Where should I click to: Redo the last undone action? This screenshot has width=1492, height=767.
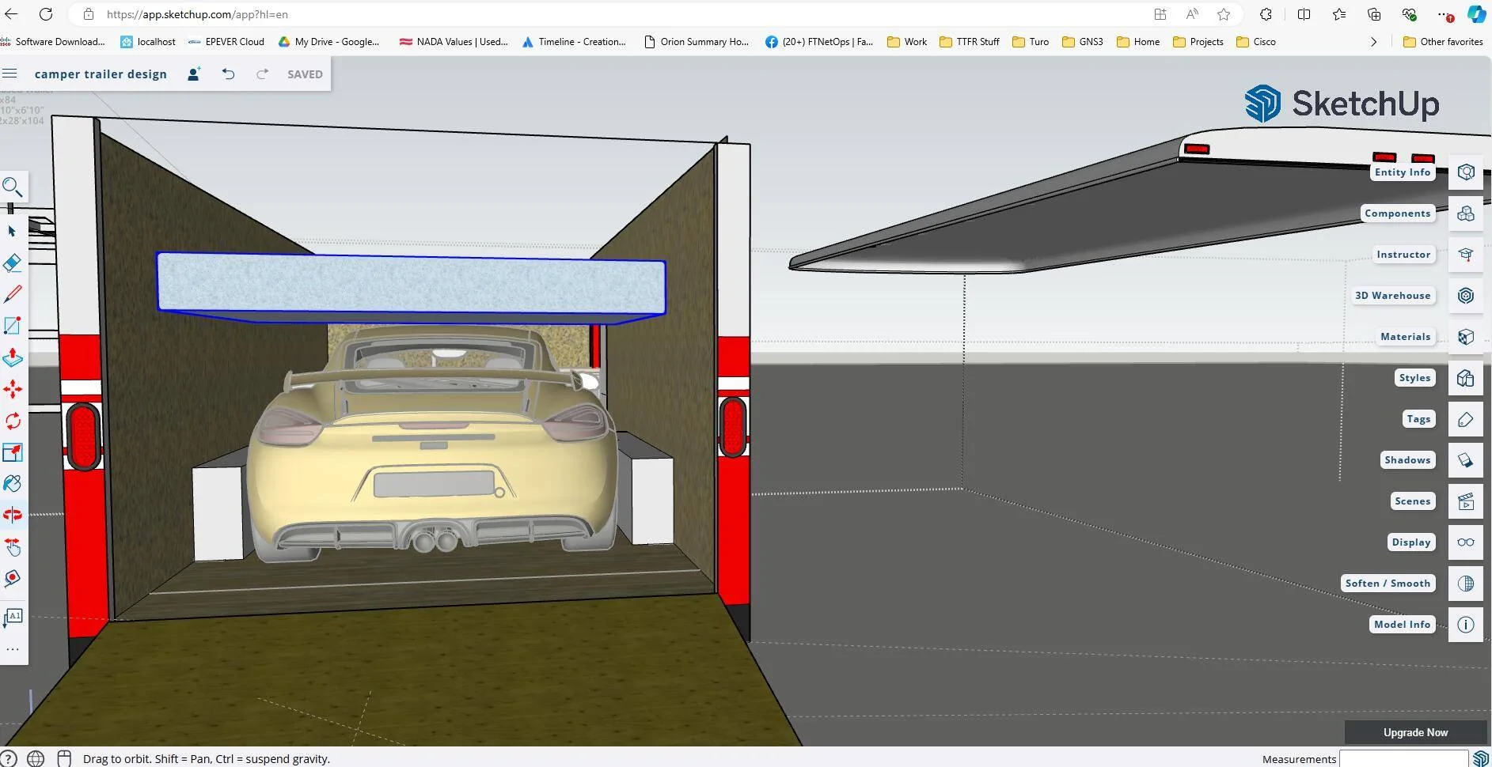(x=262, y=74)
